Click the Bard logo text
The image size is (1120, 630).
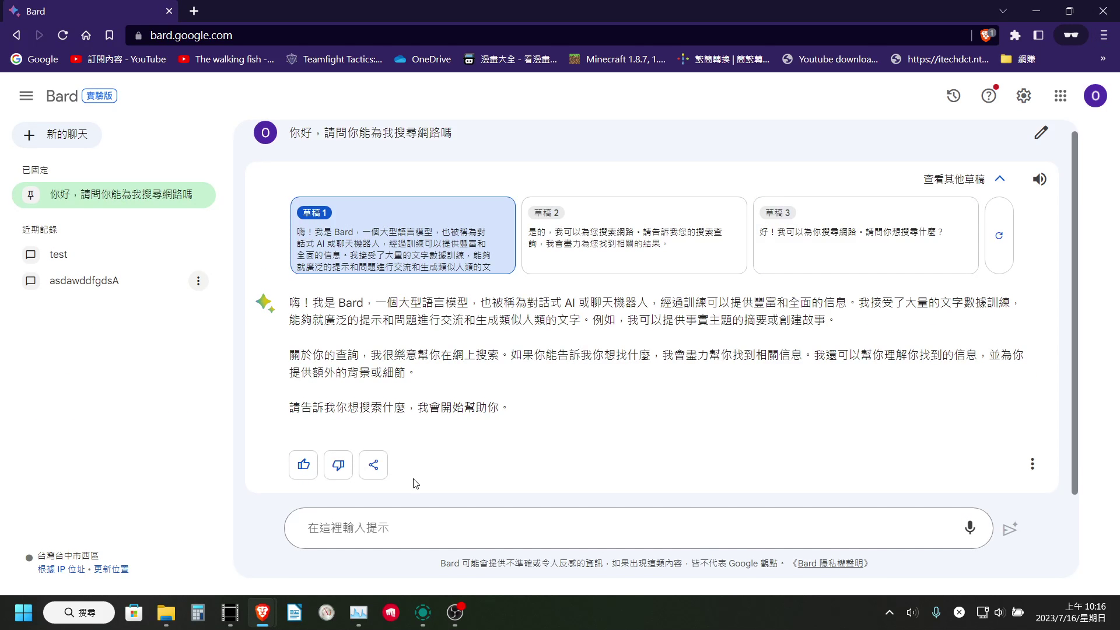pos(62,96)
